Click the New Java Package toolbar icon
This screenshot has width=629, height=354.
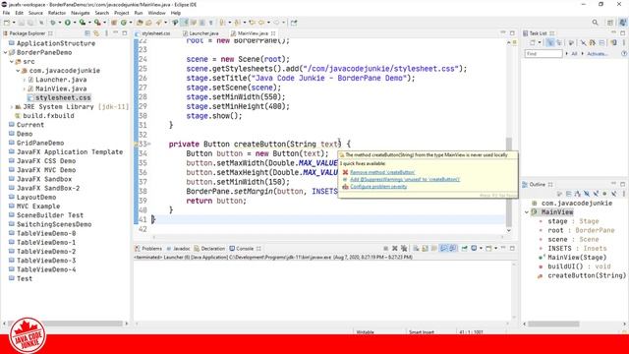[x=114, y=23]
